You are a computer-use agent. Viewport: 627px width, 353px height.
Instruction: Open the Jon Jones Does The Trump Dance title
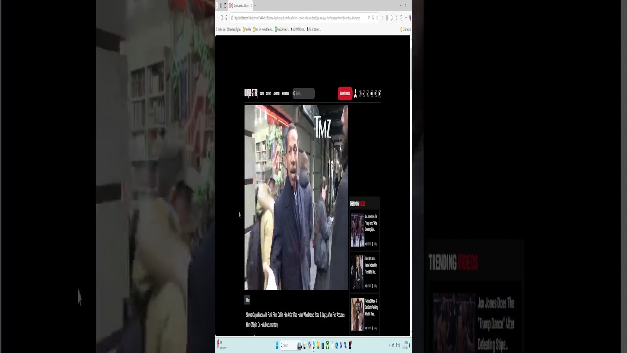[x=371, y=223]
